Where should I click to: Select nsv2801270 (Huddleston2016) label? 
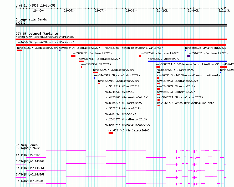126,119
